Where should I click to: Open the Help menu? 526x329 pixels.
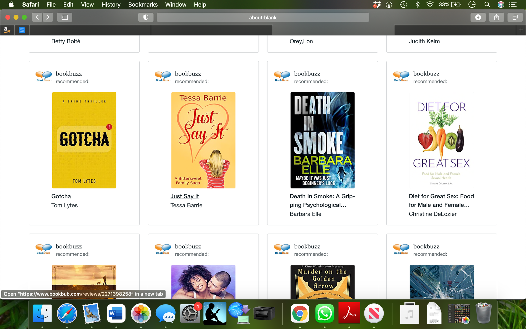(200, 4)
